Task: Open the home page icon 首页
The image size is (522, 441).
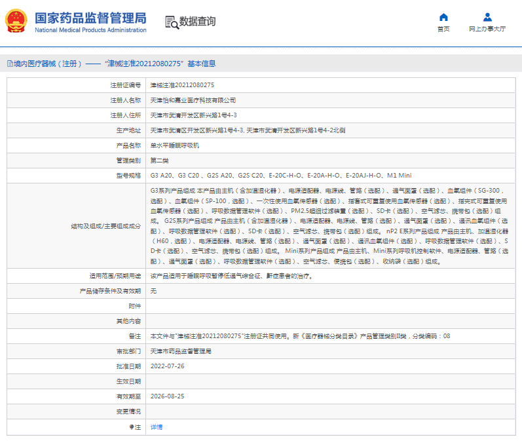Action: 443,17
